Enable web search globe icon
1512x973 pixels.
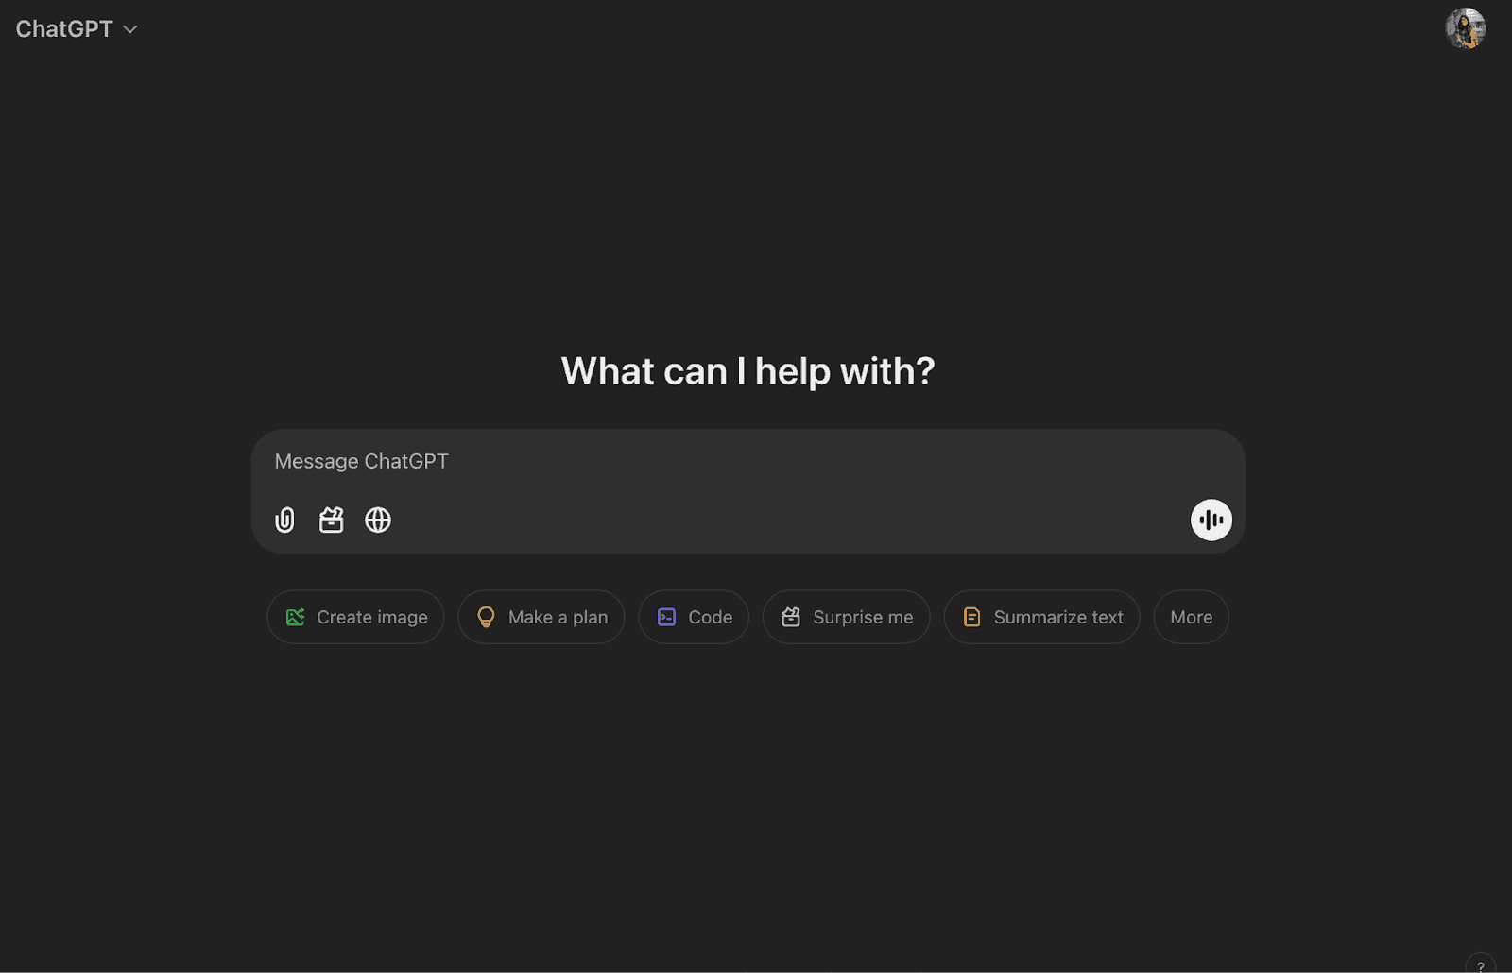point(378,520)
